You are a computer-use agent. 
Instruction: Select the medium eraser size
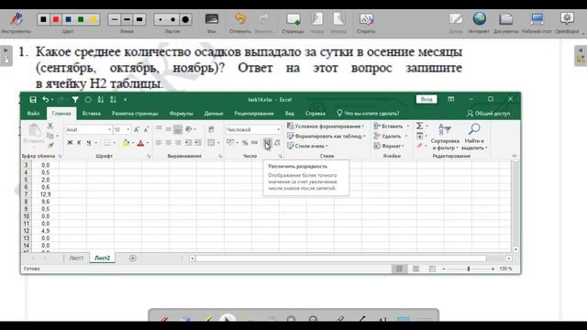173,19
